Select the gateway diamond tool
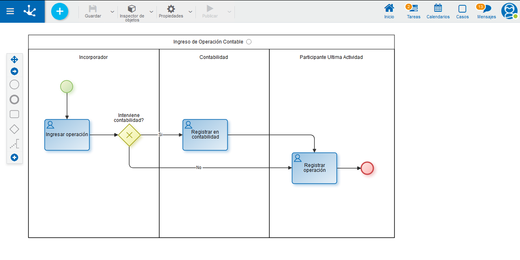The height and width of the screenshot is (260, 520). pyautogui.click(x=14, y=129)
